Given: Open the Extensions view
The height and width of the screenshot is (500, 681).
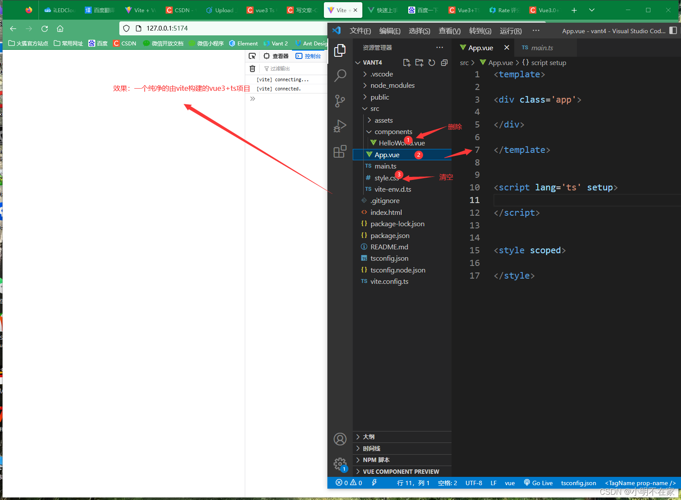Looking at the screenshot, I should [x=340, y=151].
